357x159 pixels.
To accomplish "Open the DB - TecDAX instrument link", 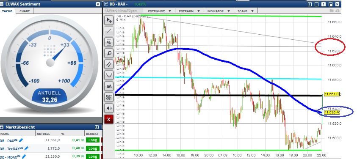I will coord(11,148).
